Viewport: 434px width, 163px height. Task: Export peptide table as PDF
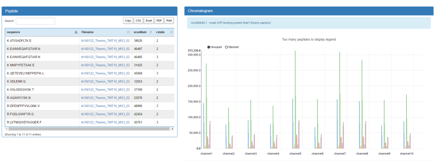pyautogui.click(x=159, y=21)
